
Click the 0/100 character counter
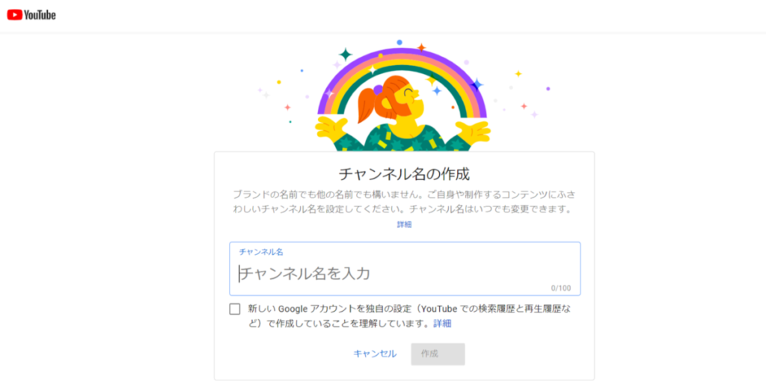click(560, 288)
